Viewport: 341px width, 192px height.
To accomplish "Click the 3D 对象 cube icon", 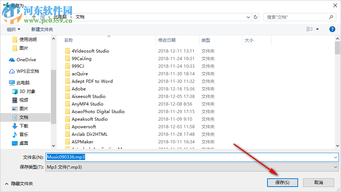I will pos(14,91).
